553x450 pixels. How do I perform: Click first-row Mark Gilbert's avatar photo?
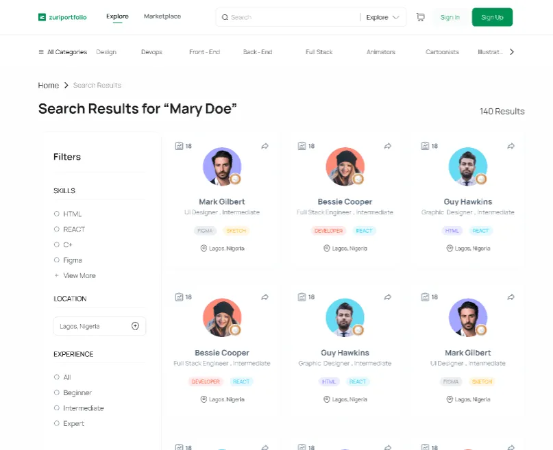point(222,166)
